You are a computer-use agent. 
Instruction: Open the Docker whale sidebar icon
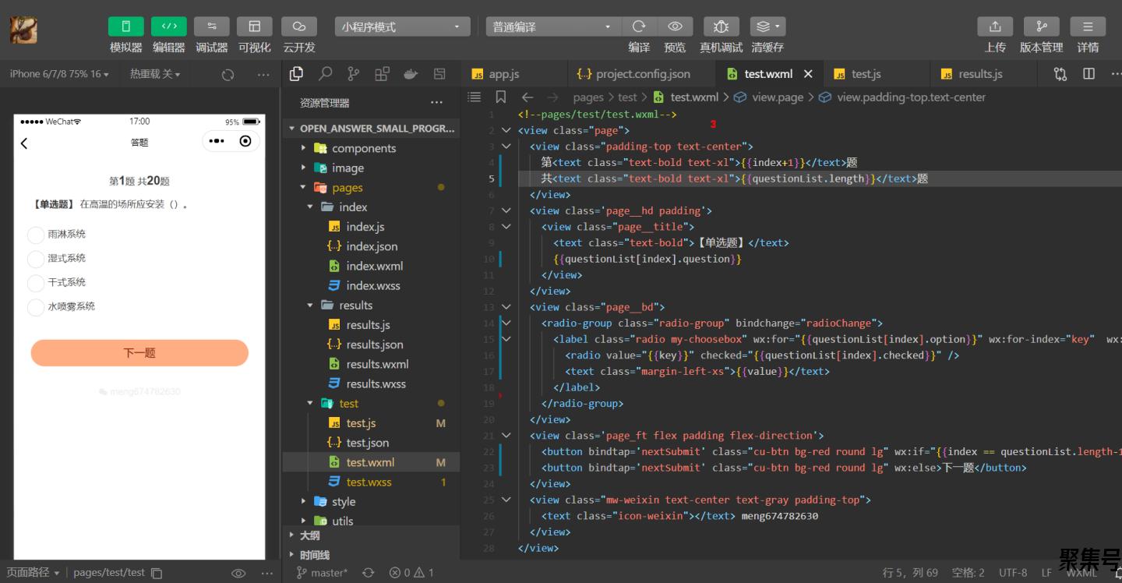(x=411, y=74)
